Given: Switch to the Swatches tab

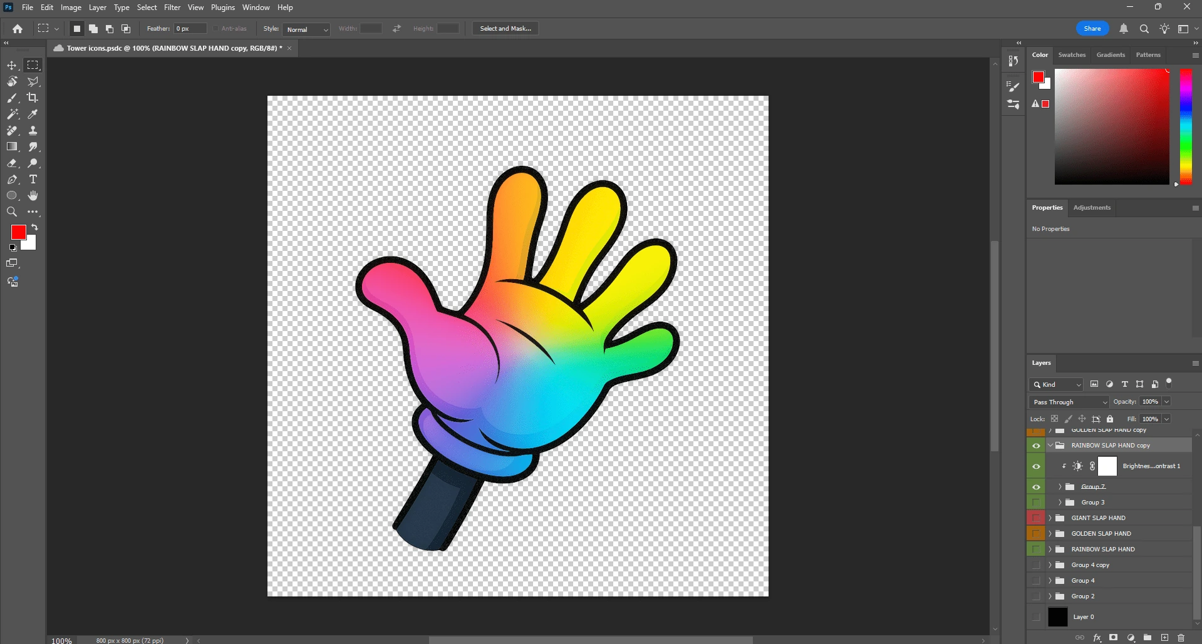Looking at the screenshot, I should [1072, 55].
